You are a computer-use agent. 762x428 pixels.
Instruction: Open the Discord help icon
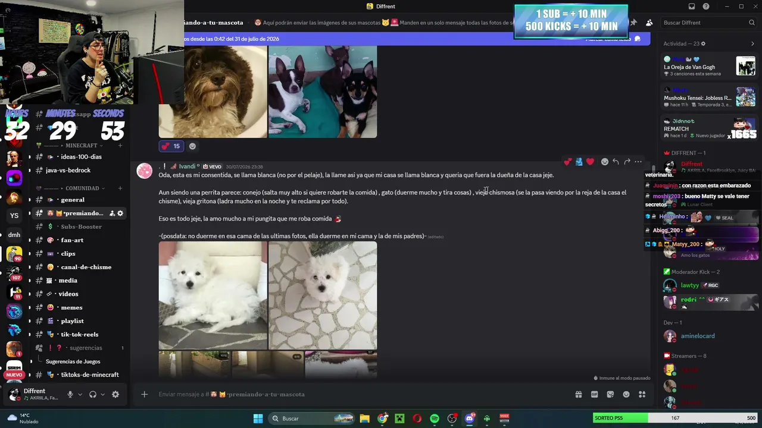point(706,7)
